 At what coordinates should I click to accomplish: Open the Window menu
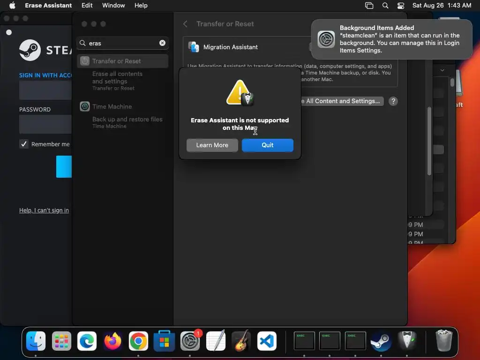113,5
